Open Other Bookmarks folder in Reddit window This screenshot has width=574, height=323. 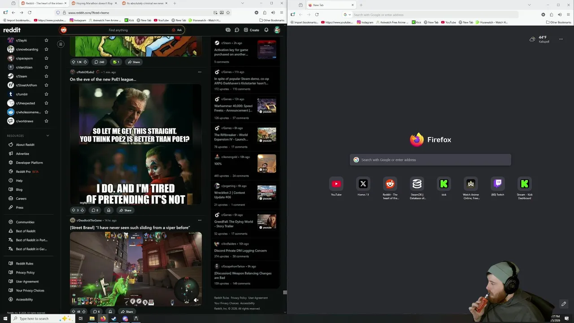coord(272,20)
